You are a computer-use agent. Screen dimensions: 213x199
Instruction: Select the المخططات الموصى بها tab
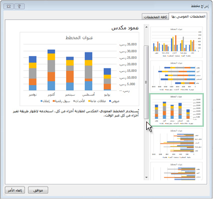pos(188,16)
